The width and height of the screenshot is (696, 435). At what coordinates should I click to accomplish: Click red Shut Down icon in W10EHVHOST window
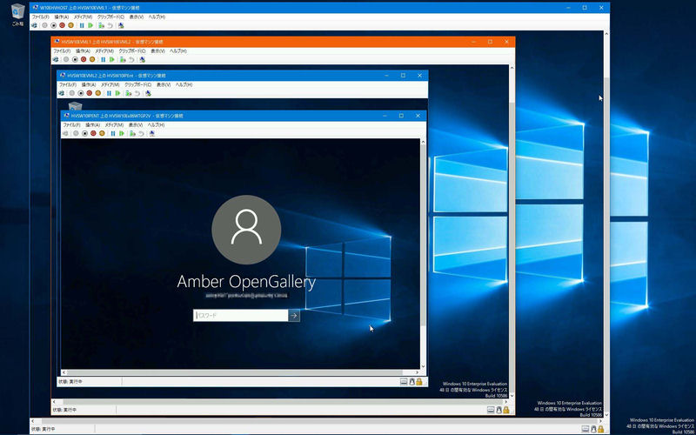tap(62, 25)
